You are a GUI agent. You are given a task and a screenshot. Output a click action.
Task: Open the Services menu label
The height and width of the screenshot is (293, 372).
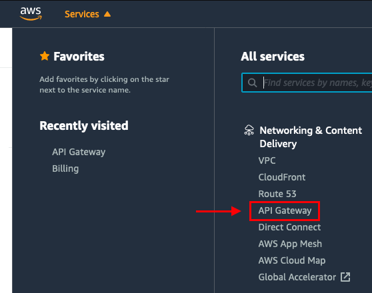pos(82,14)
